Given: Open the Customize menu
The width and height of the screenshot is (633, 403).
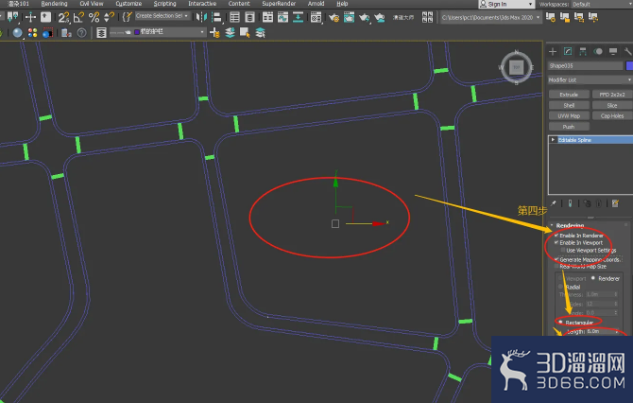Looking at the screenshot, I should click(128, 4).
